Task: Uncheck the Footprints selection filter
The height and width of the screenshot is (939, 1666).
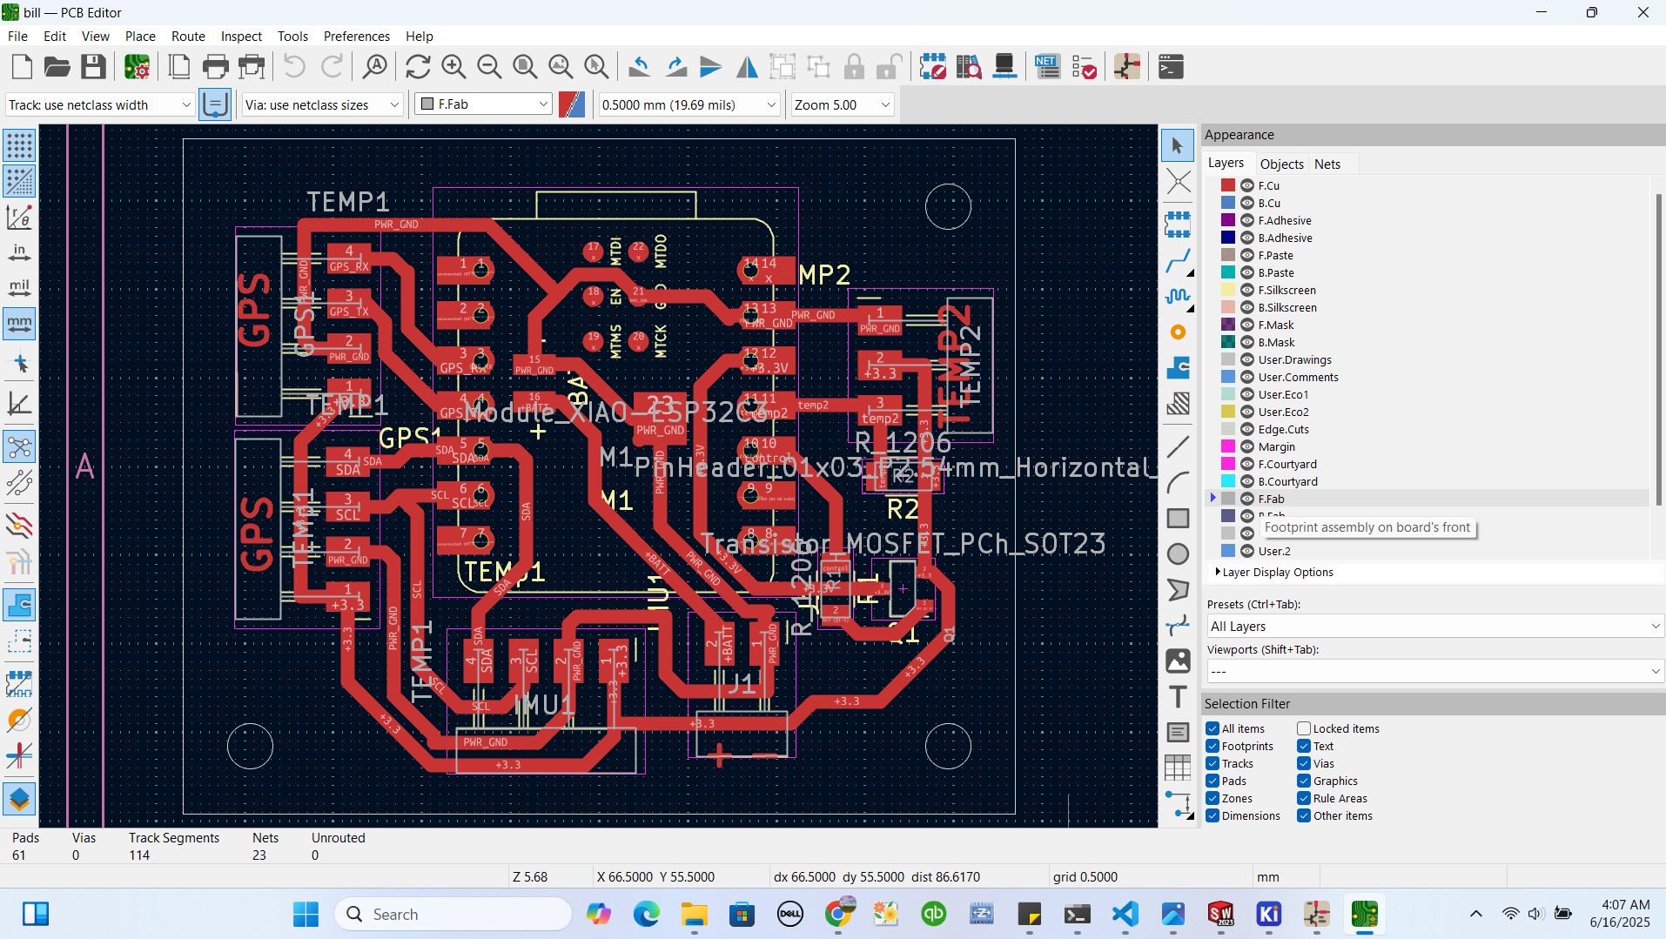Action: (x=1213, y=746)
